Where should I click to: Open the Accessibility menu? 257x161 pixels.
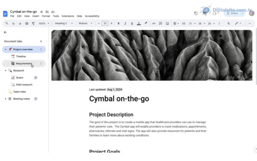92,16
